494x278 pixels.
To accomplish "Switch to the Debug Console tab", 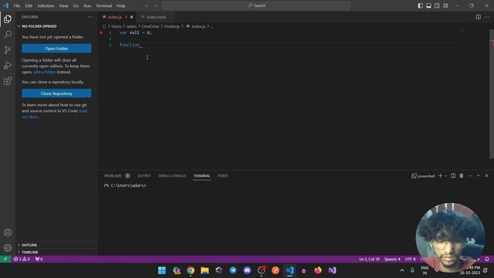I will (172, 176).
